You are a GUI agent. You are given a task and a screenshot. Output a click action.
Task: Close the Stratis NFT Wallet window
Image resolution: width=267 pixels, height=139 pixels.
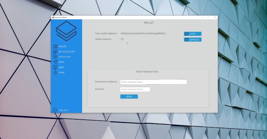click(215, 17)
